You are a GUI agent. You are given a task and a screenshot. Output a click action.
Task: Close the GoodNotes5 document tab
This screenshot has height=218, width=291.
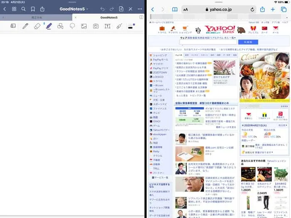pos(75,17)
